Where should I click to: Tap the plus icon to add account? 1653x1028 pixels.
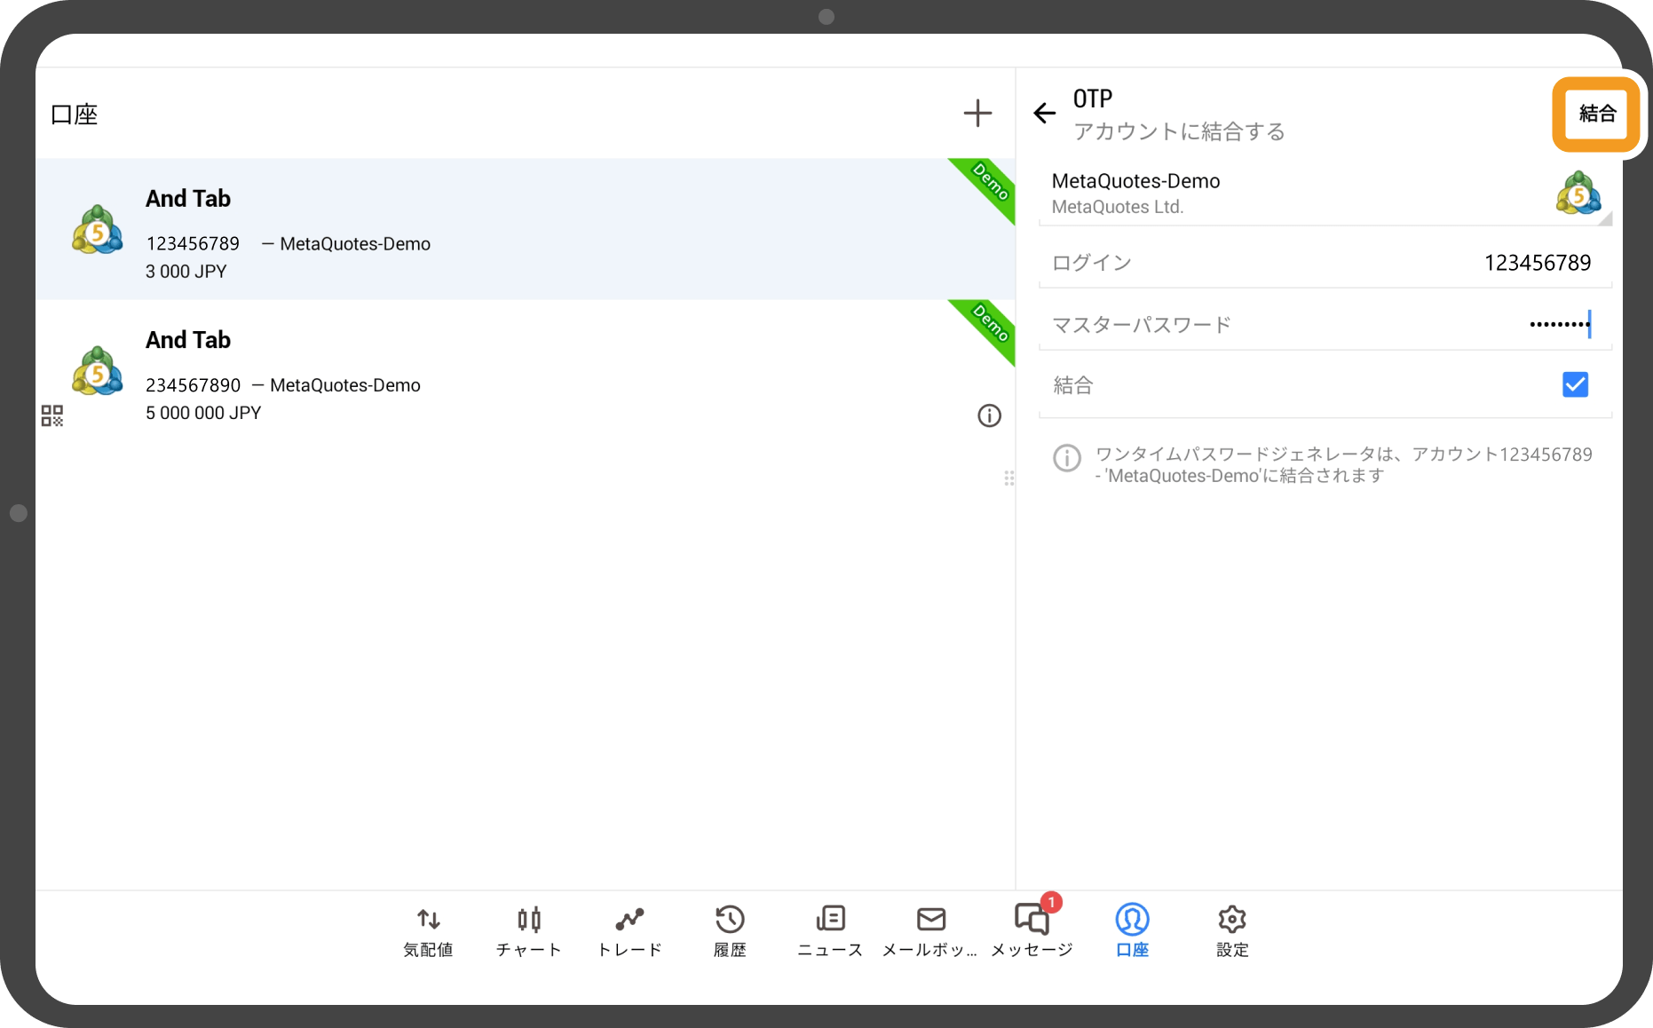point(977,114)
